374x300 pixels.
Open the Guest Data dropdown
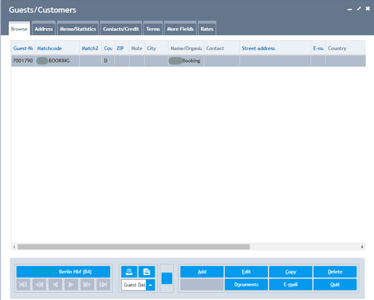151,285
